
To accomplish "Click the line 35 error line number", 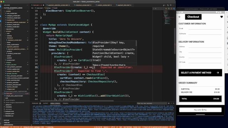I will pos(36,67).
